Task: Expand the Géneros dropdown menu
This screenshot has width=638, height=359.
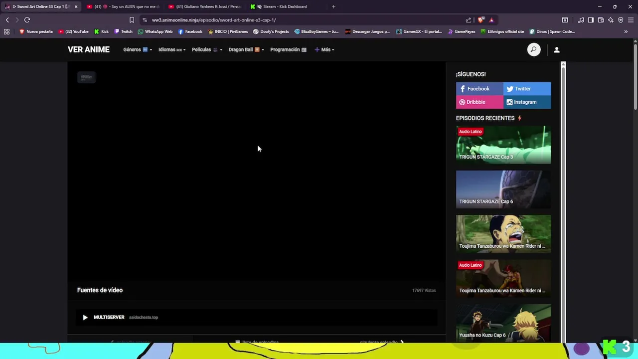Action: 137,49
